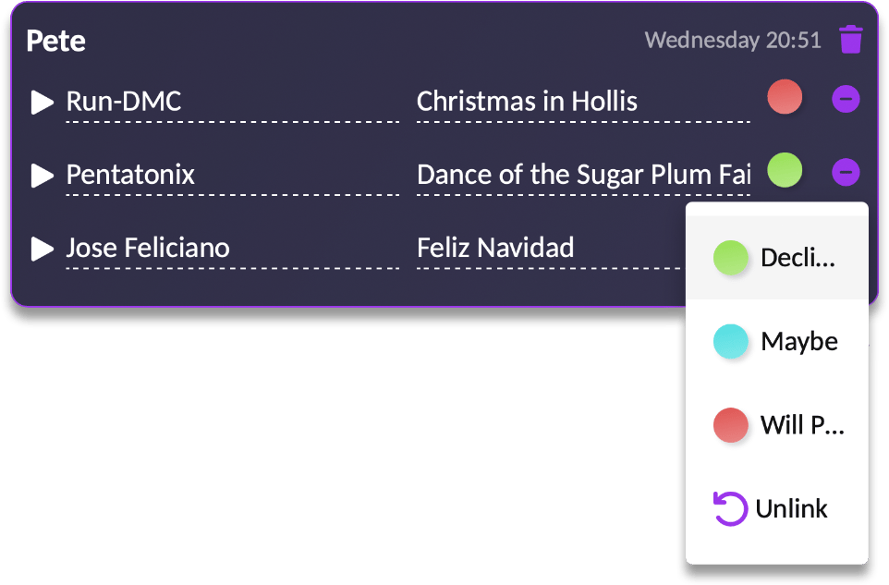This screenshot has height=585, width=889.
Task: Click the trash icon to delete Pete's list
Action: (x=850, y=40)
